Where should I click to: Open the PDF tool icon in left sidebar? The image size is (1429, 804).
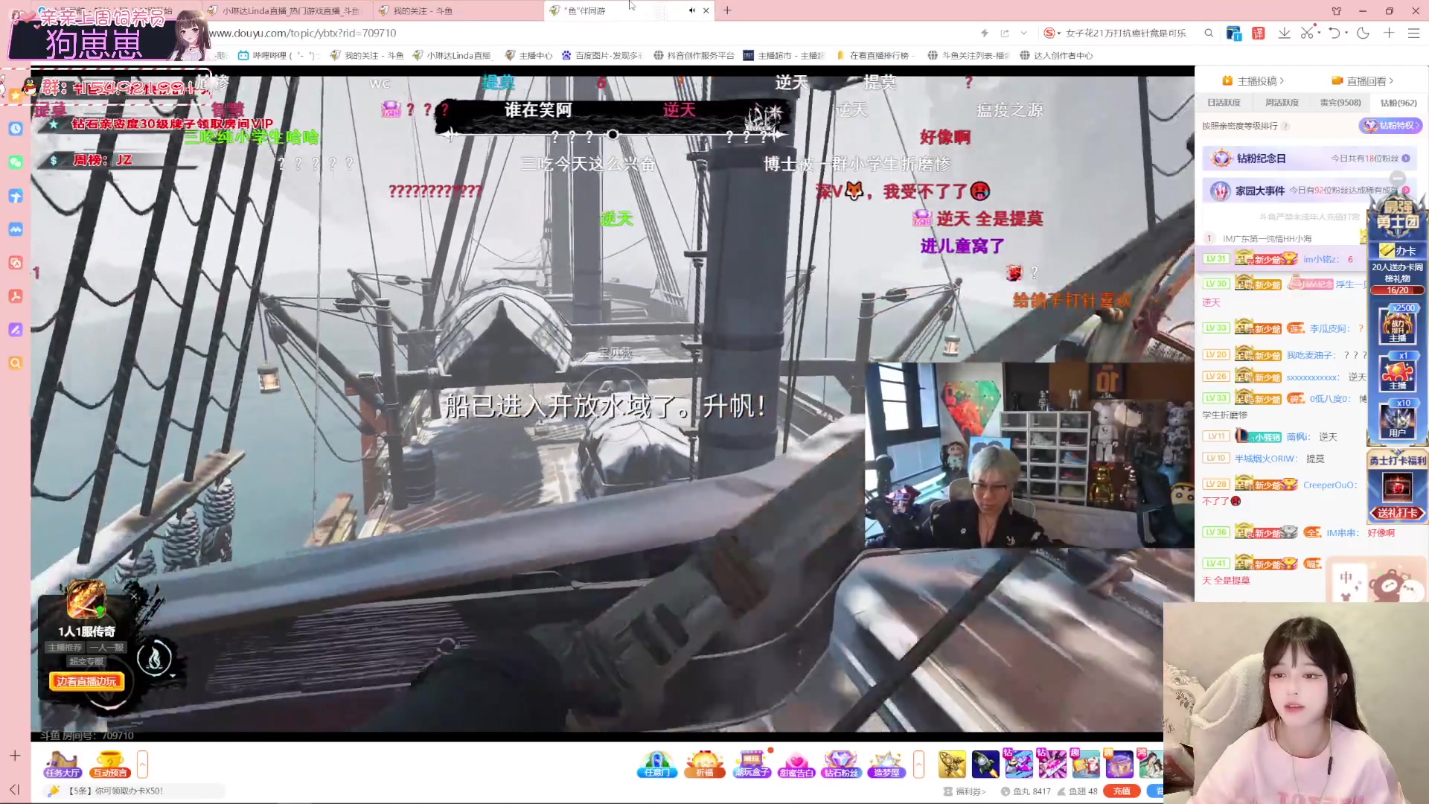[16, 296]
